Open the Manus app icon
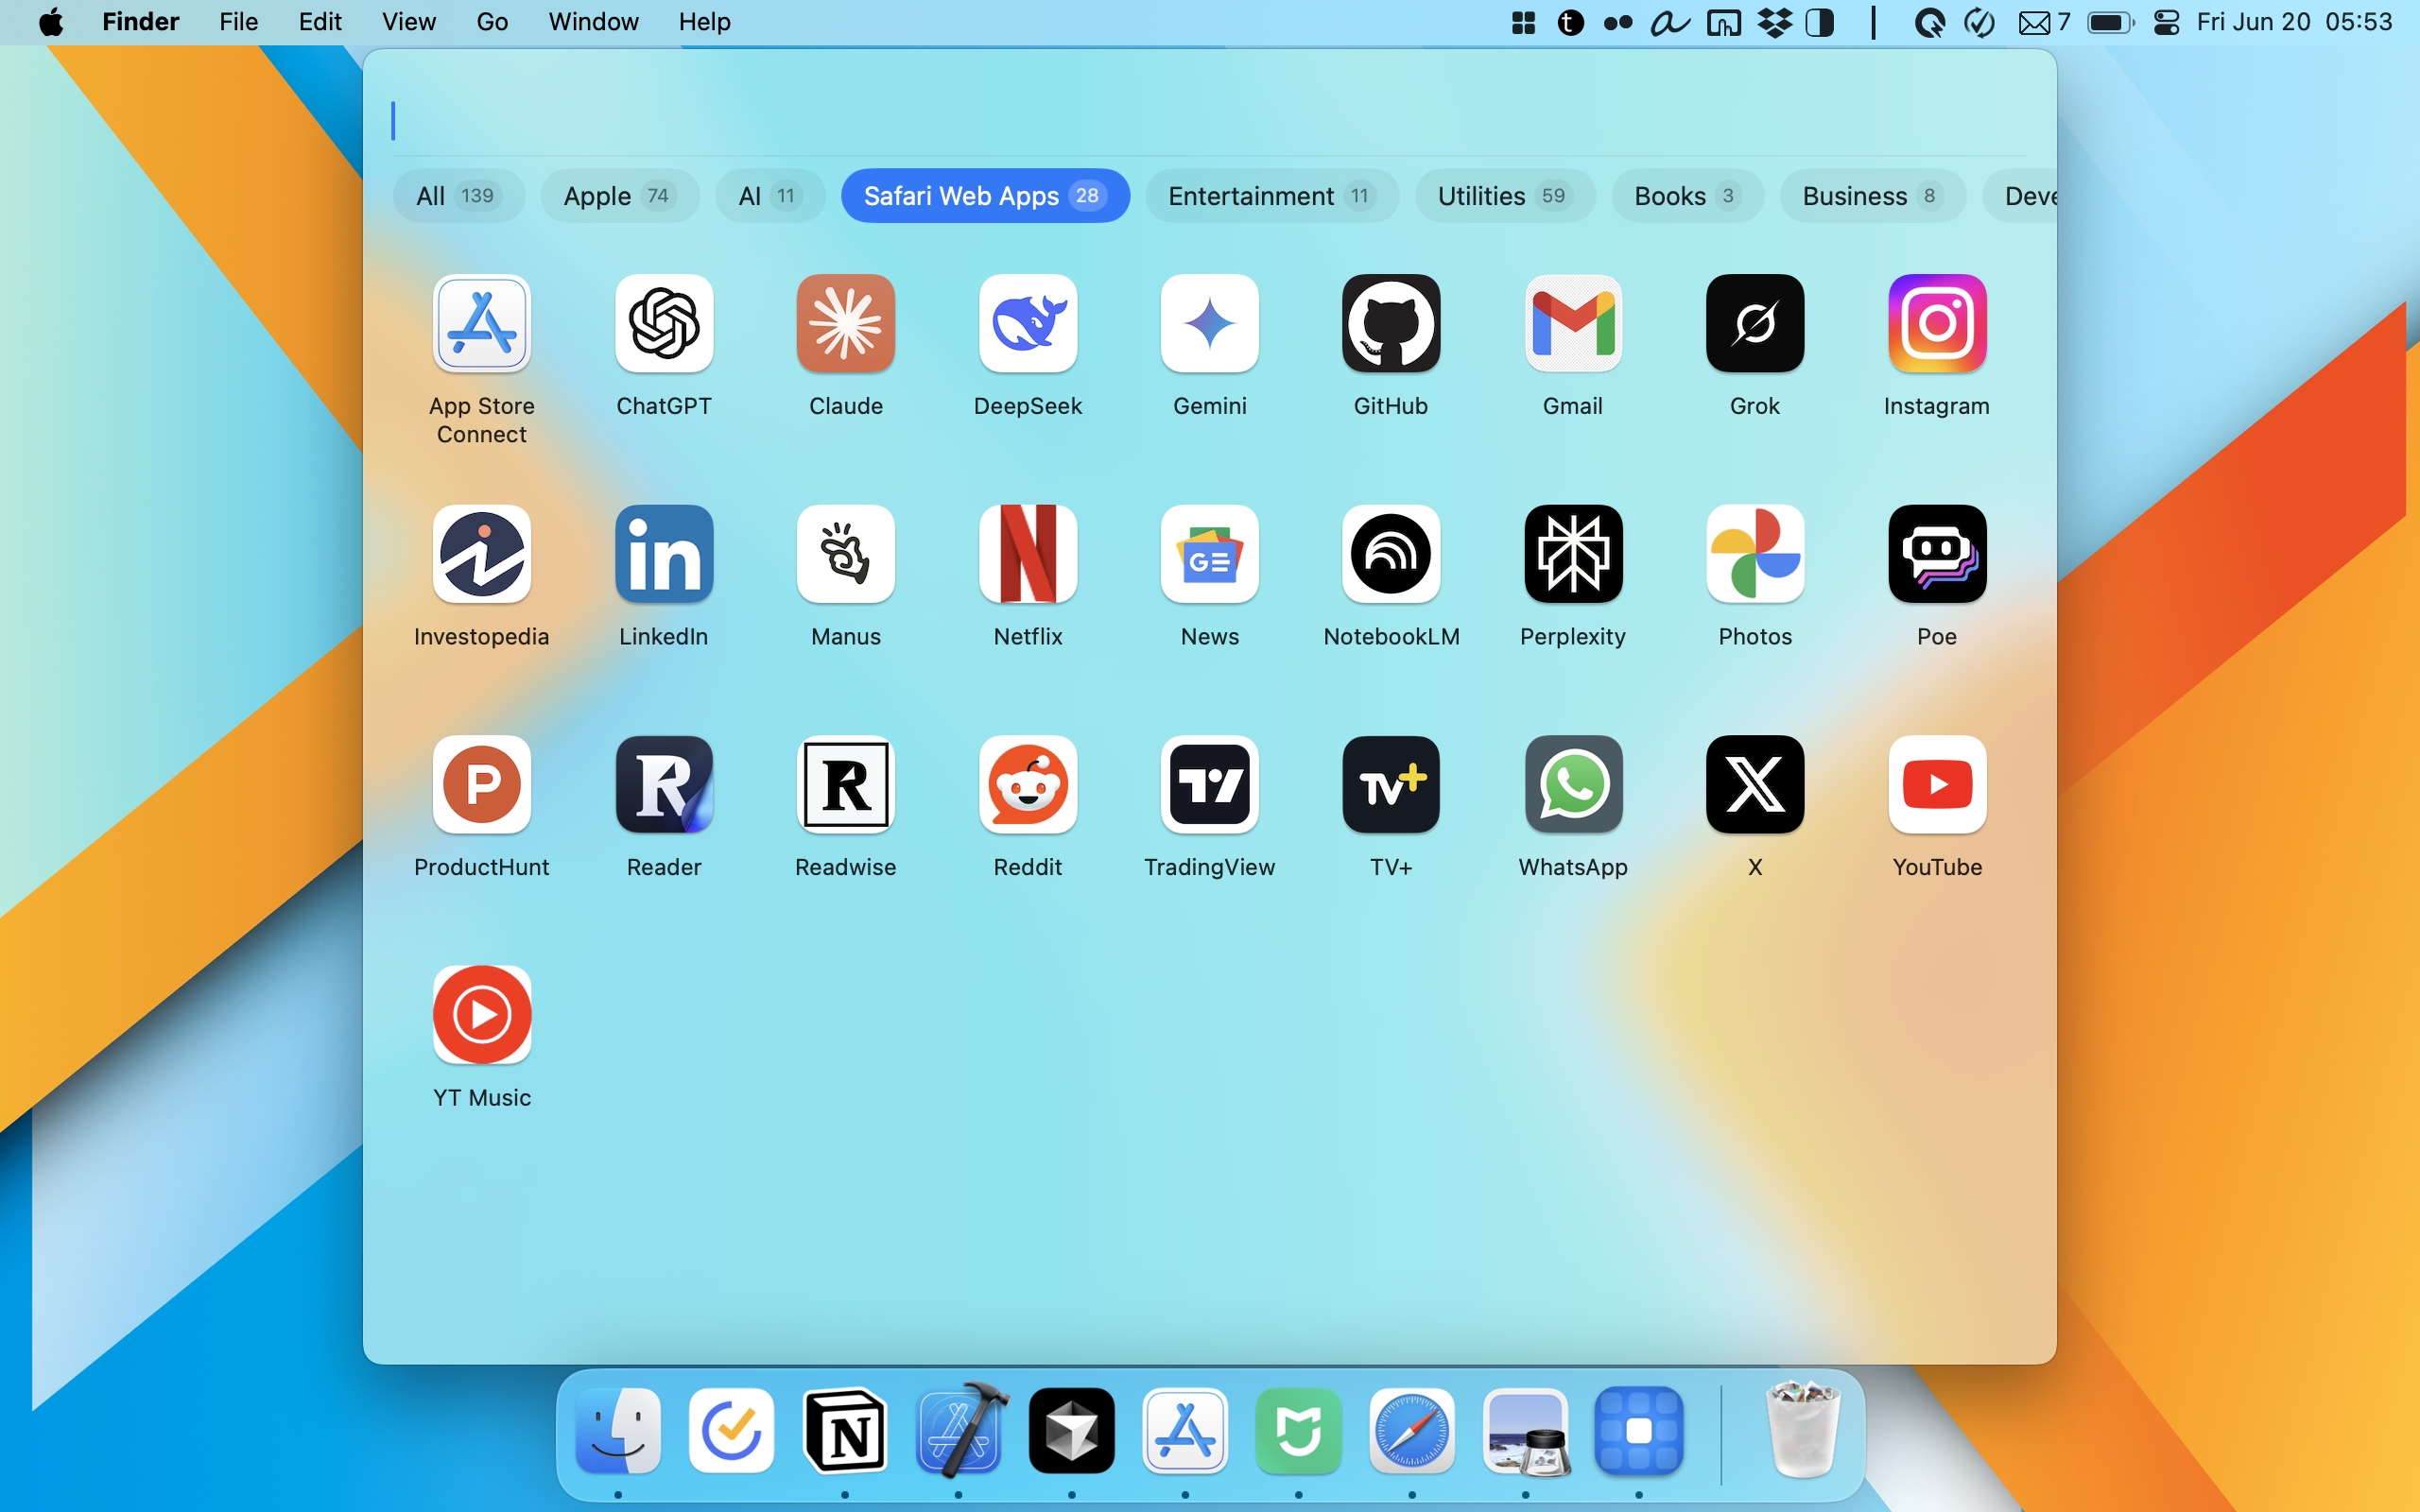2420x1512 pixels. (x=845, y=554)
